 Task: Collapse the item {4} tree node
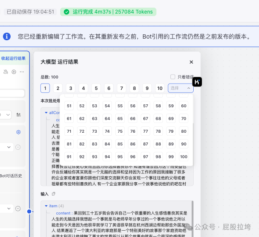click(46, 206)
